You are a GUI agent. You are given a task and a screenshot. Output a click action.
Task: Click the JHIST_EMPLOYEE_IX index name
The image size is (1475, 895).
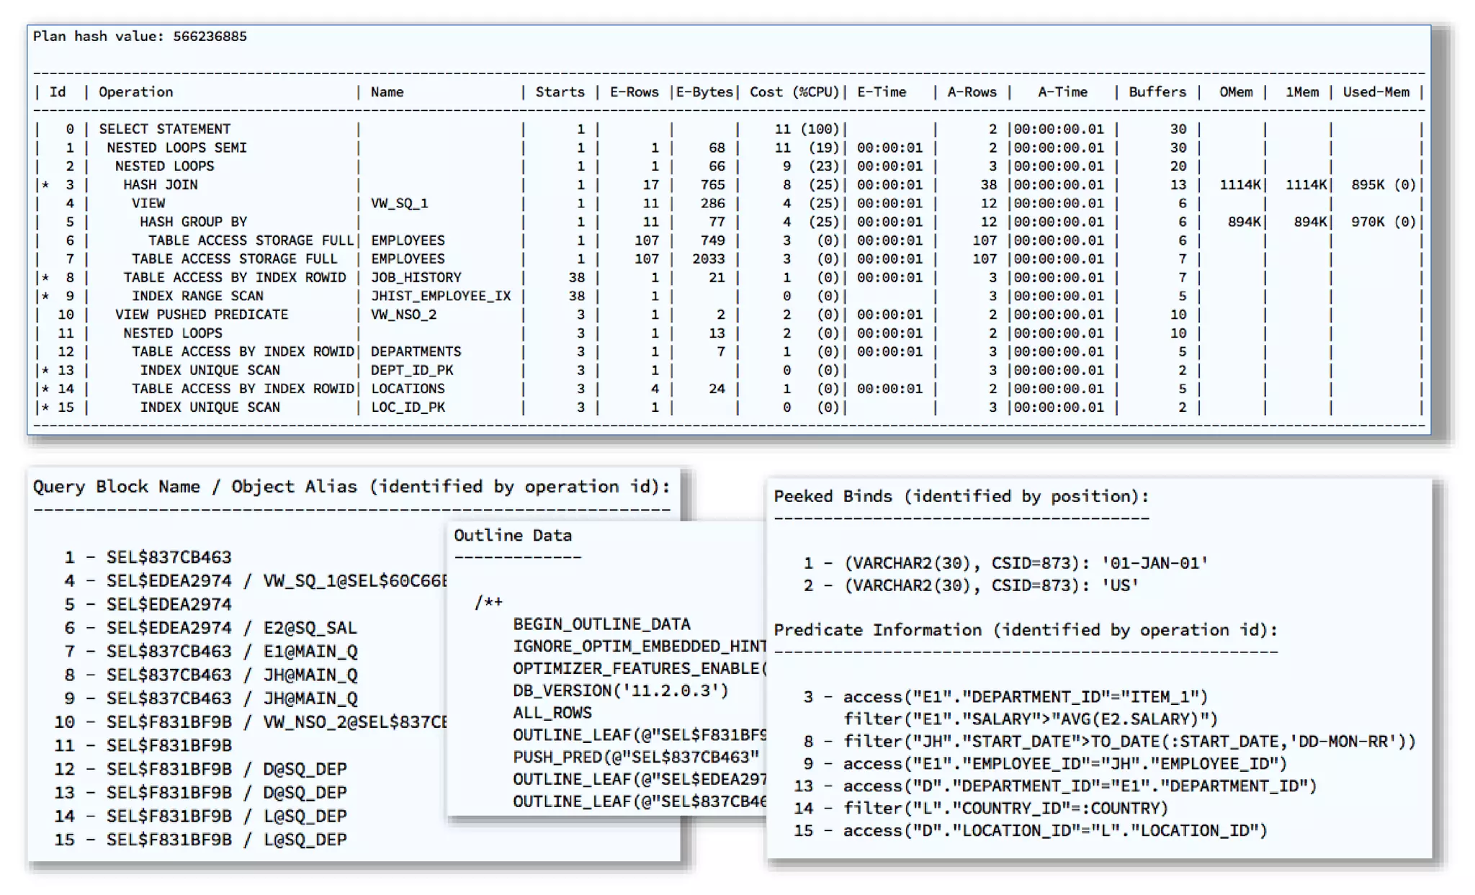(x=440, y=296)
